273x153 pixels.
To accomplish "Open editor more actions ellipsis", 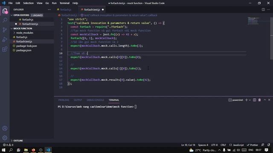I will point(268,9).
